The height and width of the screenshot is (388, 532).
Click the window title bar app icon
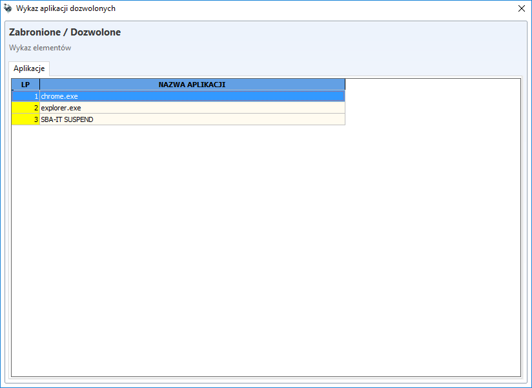coord(8,8)
